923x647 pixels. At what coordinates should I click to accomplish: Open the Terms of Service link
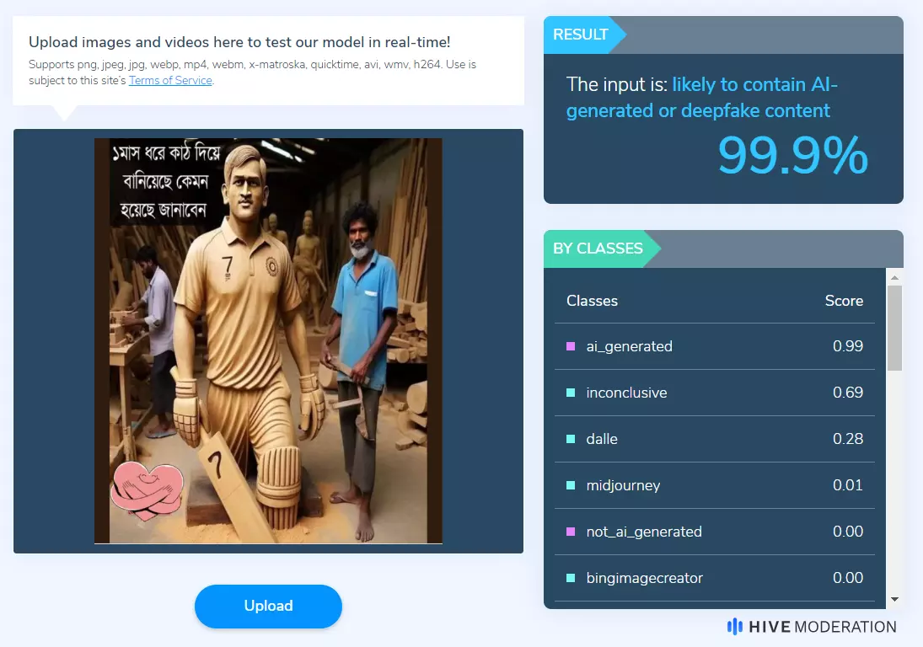[170, 81]
